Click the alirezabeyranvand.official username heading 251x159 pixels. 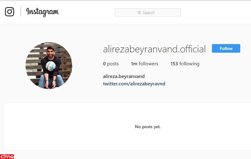click(154, 49)
